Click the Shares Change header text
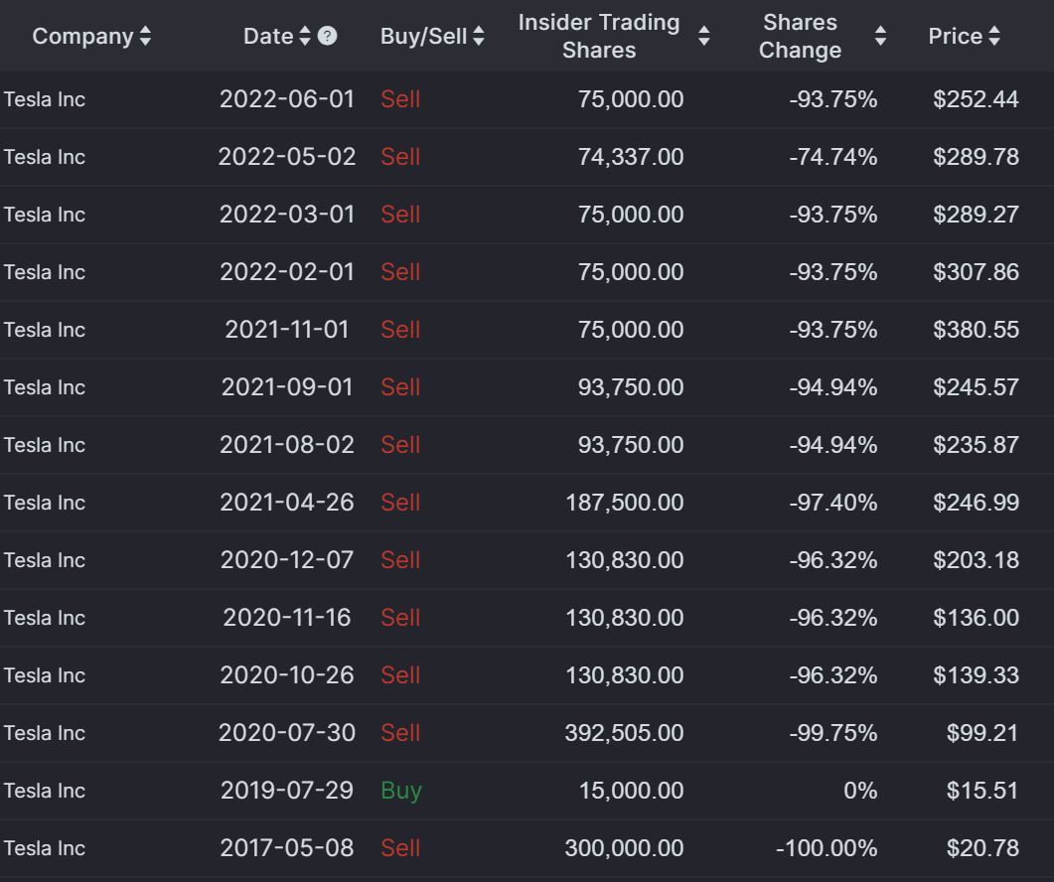The image size is (1054, 882). [800, 37]
